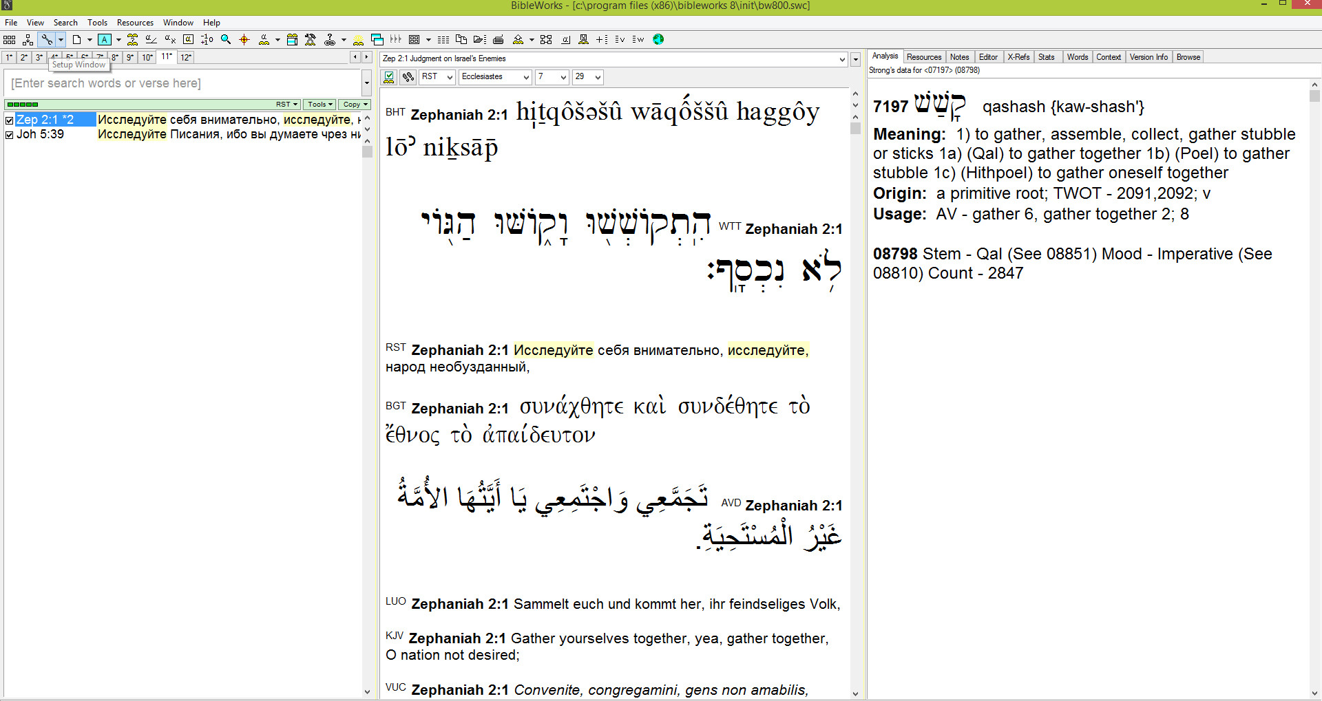Click the yellow sunburst book icon
Screen dimensions: 1322x701
(x=358, y=39)
